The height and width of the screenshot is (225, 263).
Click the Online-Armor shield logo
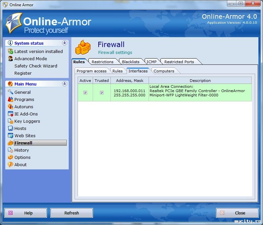(14, 23)
